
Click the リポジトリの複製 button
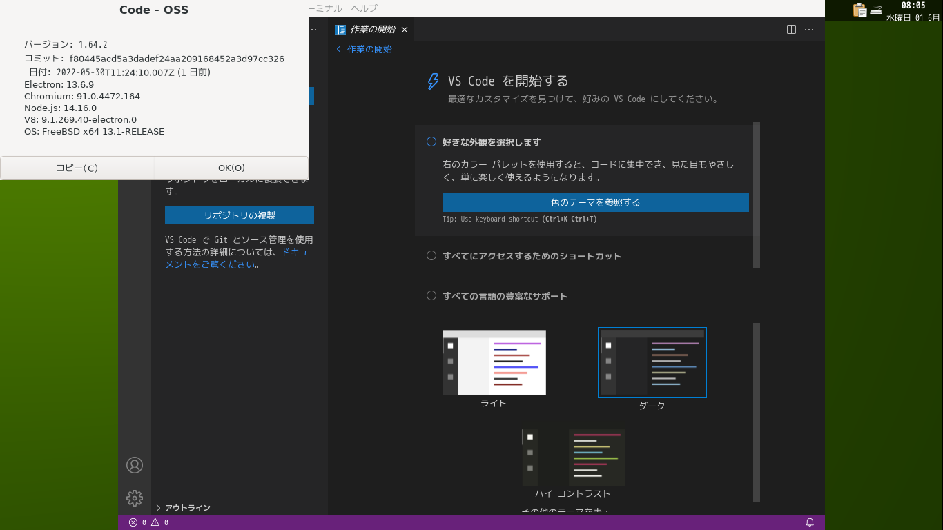[x=240, y=215]
